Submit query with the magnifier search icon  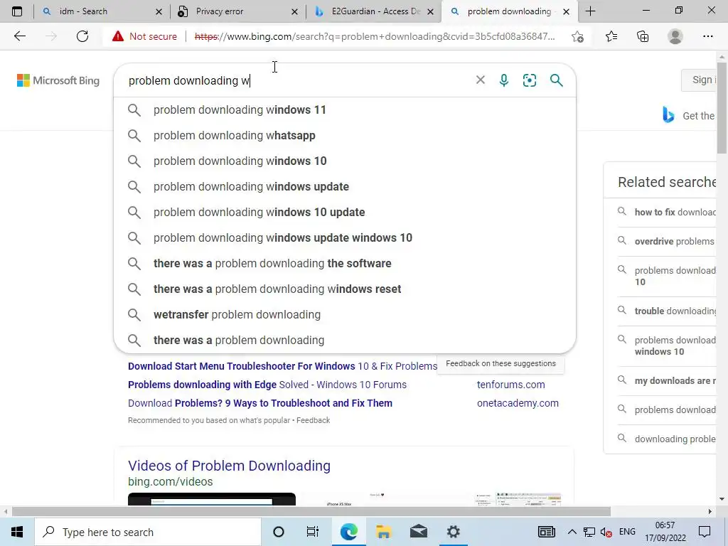coord(556,80)
